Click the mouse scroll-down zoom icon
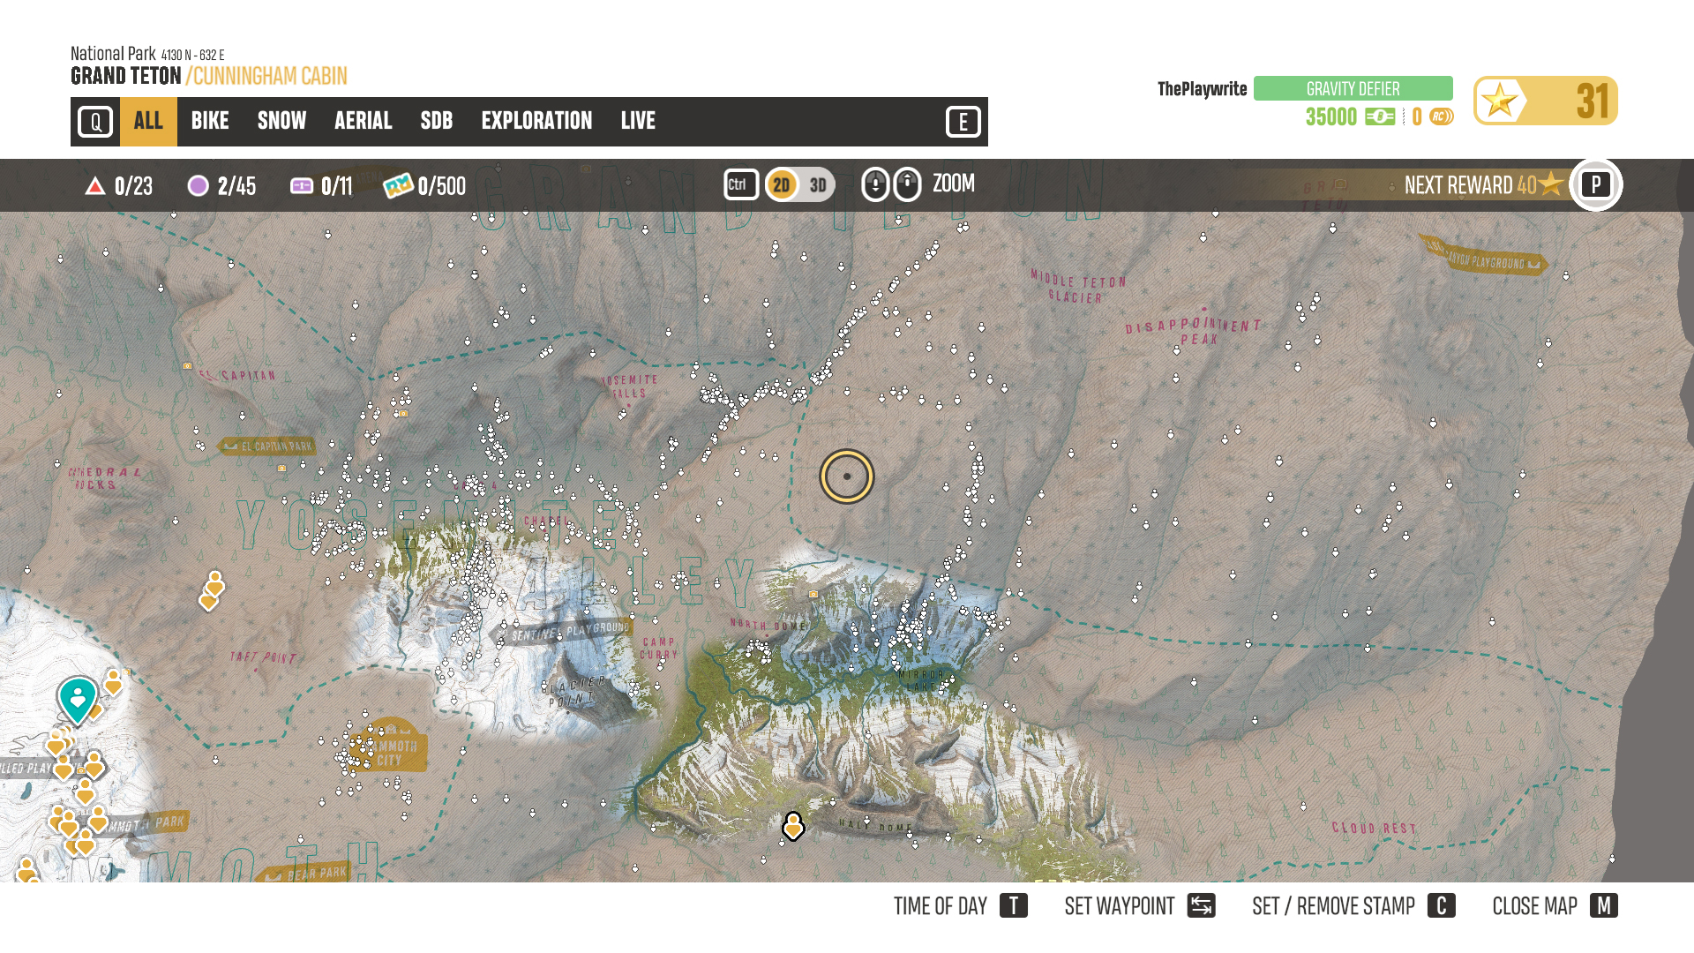This screenshot has width=1694, height=953. click(x=874, y=184)
